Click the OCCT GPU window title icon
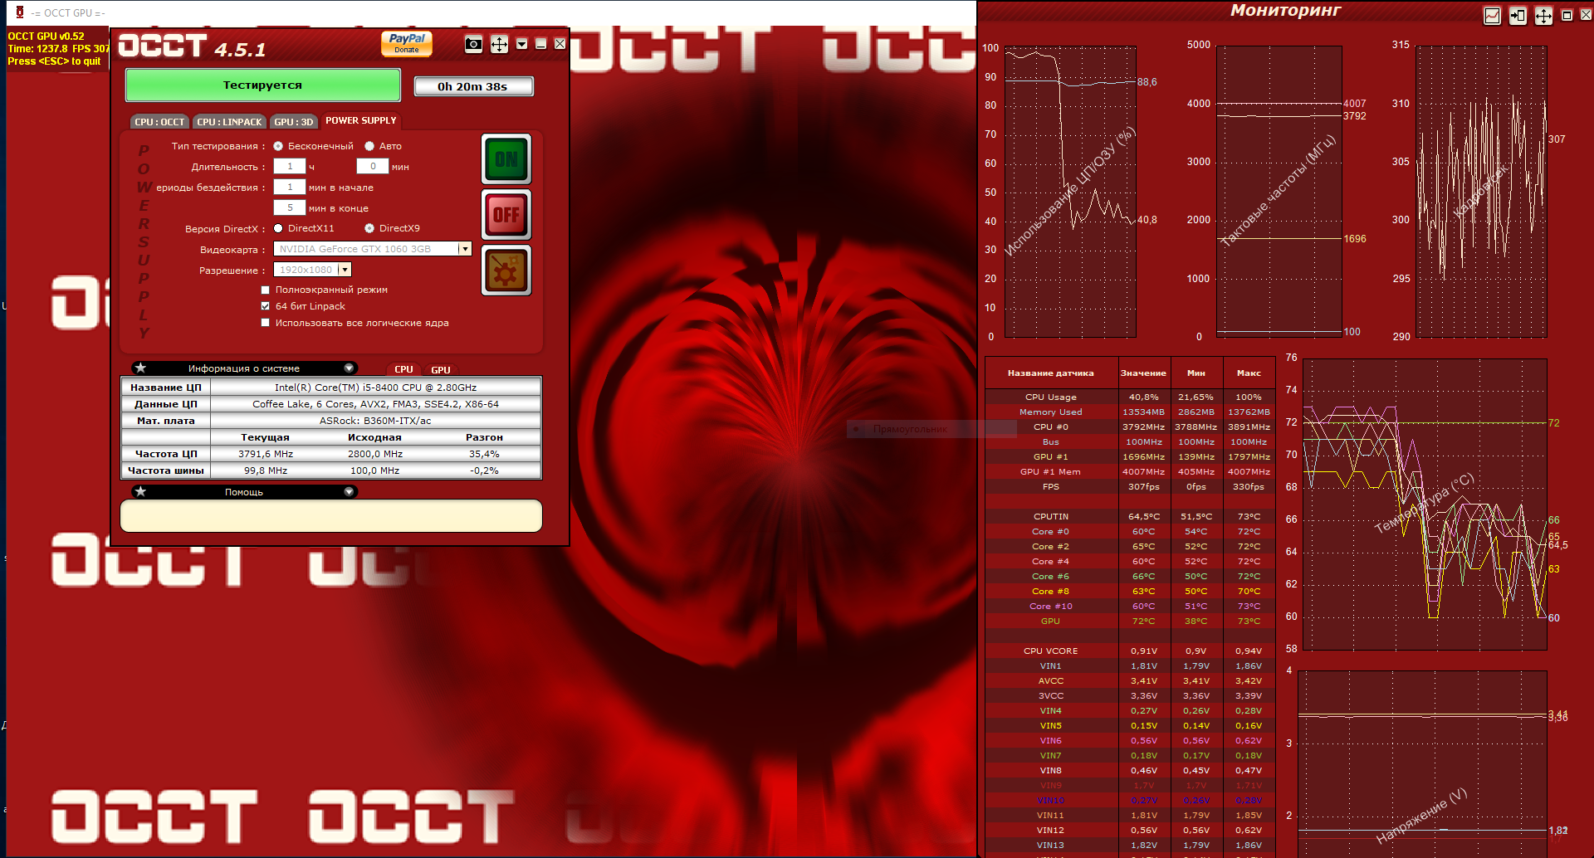 pos(20,12)
